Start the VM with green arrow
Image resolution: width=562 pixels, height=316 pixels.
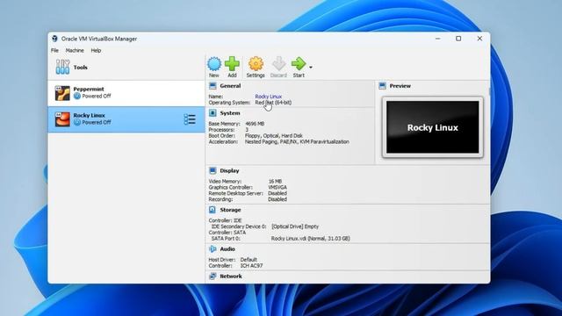(299, 64)
